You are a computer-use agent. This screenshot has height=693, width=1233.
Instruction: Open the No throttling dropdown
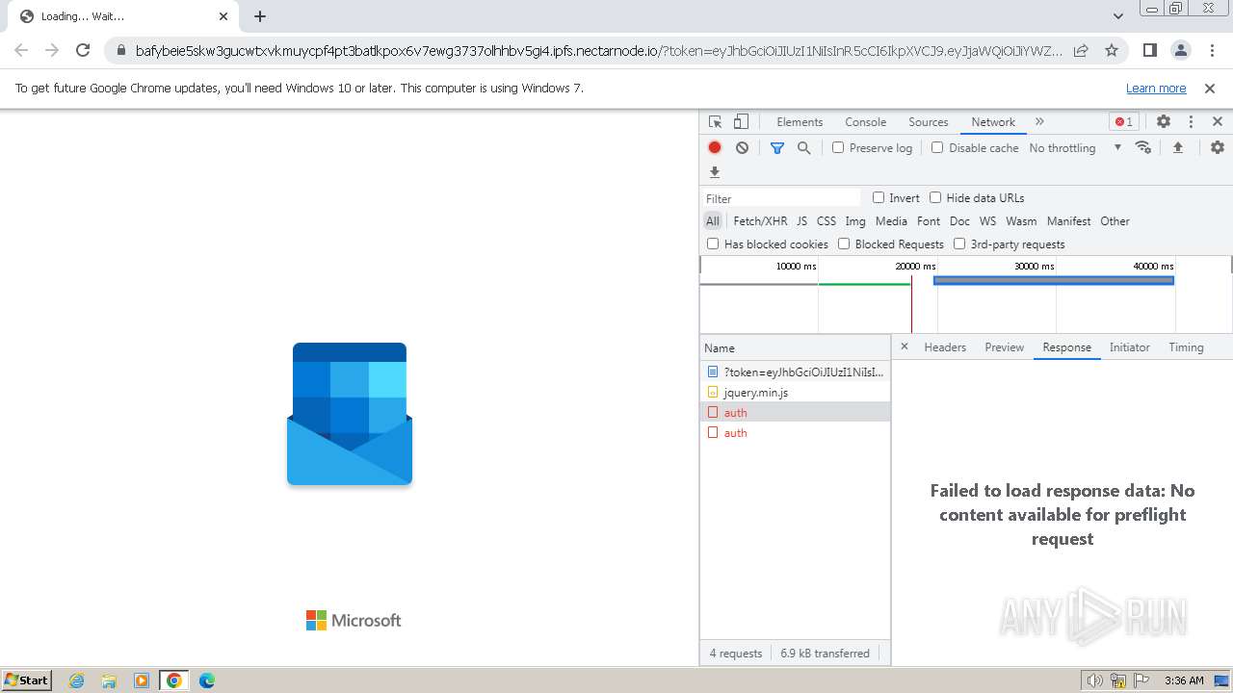[1075, 148]
